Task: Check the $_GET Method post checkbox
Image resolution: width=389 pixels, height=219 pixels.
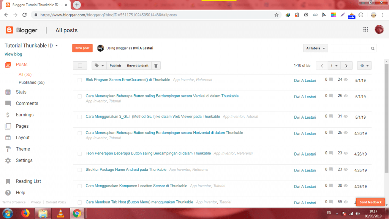Action: tap(80, 117)
